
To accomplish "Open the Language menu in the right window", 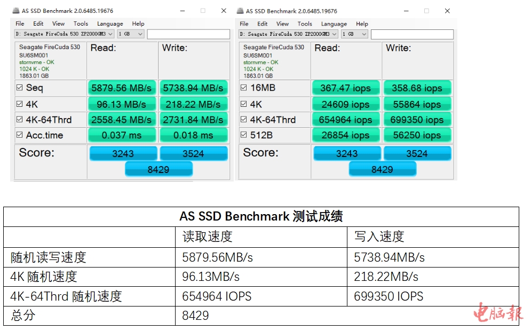I will click(x=334, y=23).
